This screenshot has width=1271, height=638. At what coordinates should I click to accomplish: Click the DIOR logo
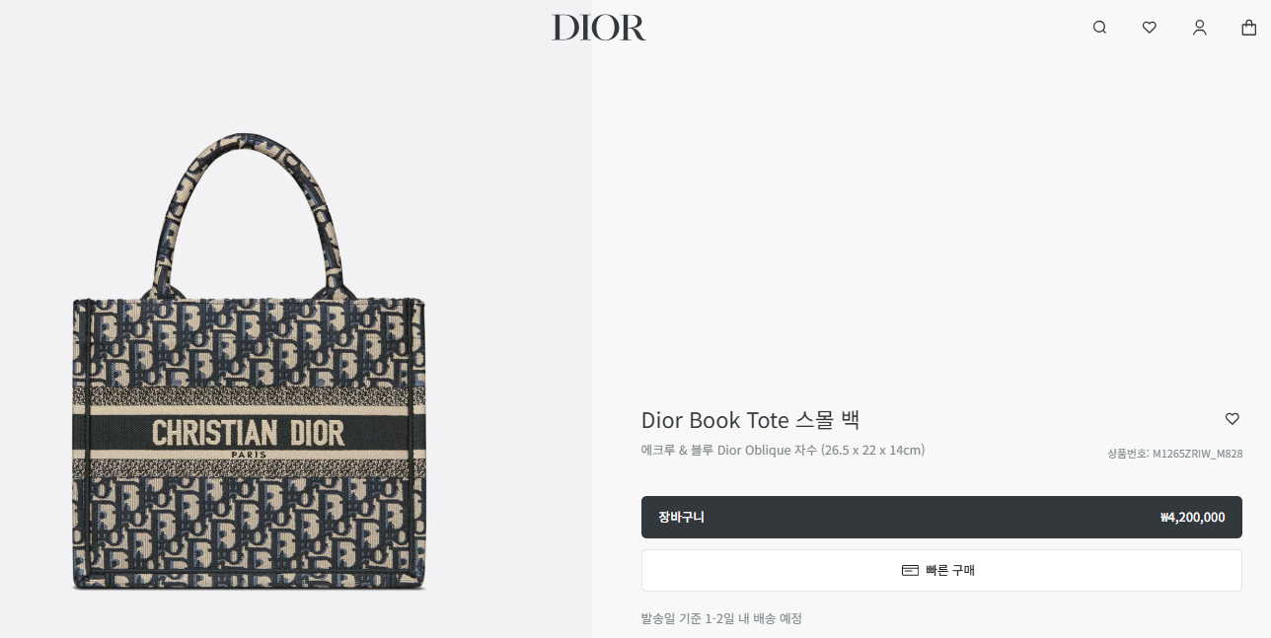[599, 28]
